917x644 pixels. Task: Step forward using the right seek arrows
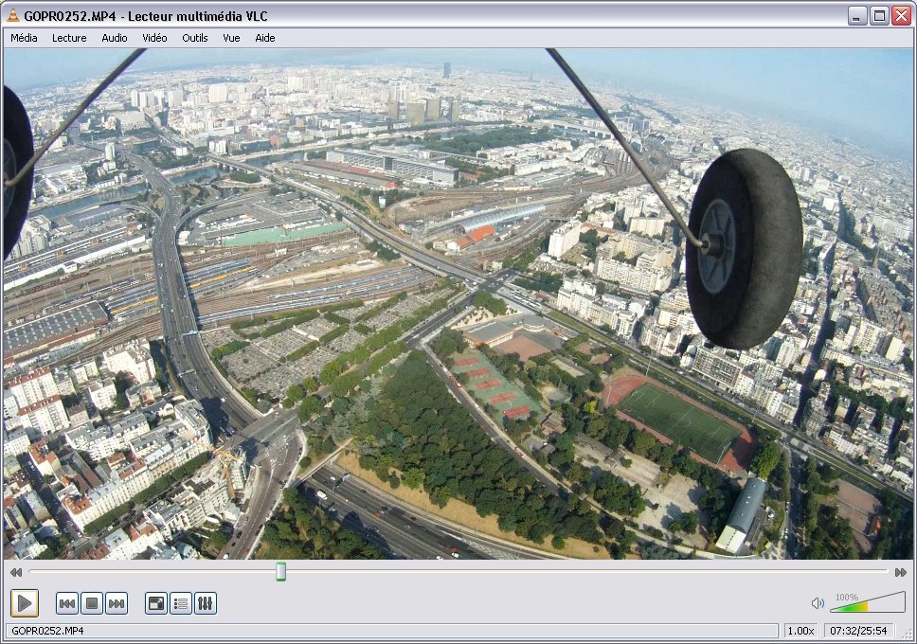point(901,572)
